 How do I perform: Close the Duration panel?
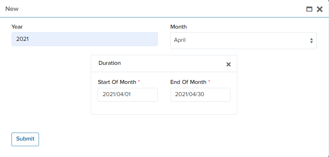228,64
